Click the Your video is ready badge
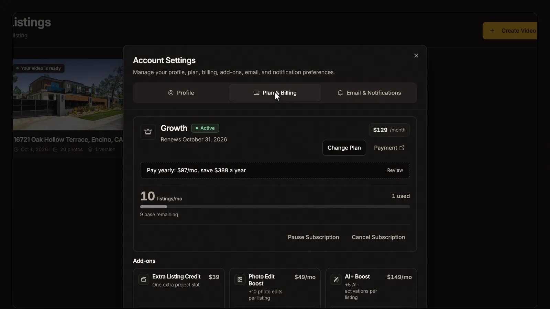The width and height of the screenshot is (550, 309). click(x=38, y=68)
